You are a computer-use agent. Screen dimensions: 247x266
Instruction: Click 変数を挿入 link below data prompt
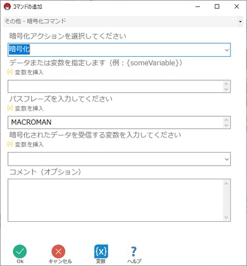click(x=29, y=73)
